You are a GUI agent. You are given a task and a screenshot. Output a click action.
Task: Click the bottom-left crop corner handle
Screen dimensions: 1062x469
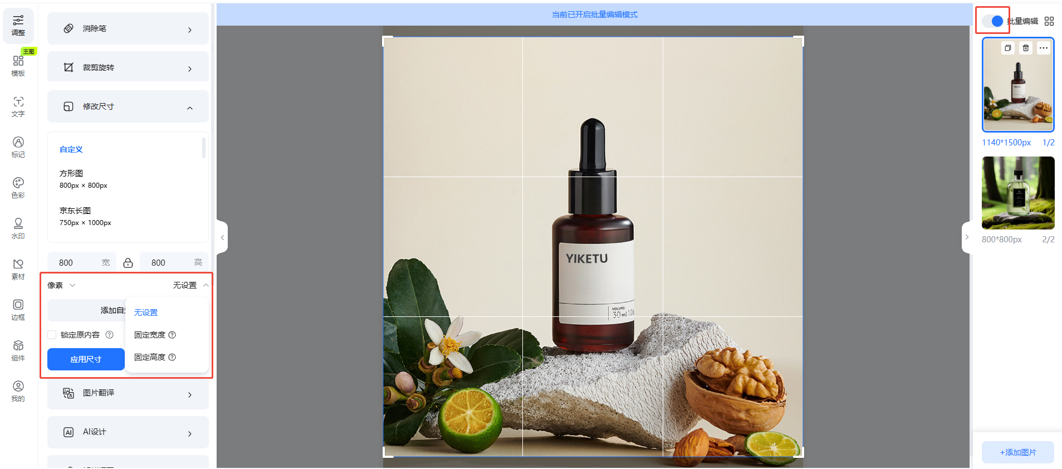(387, 452)
